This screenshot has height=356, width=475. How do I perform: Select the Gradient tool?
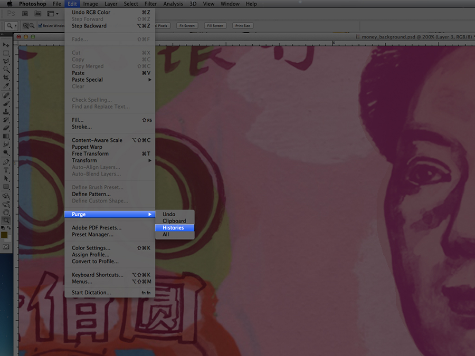[6, 136]
